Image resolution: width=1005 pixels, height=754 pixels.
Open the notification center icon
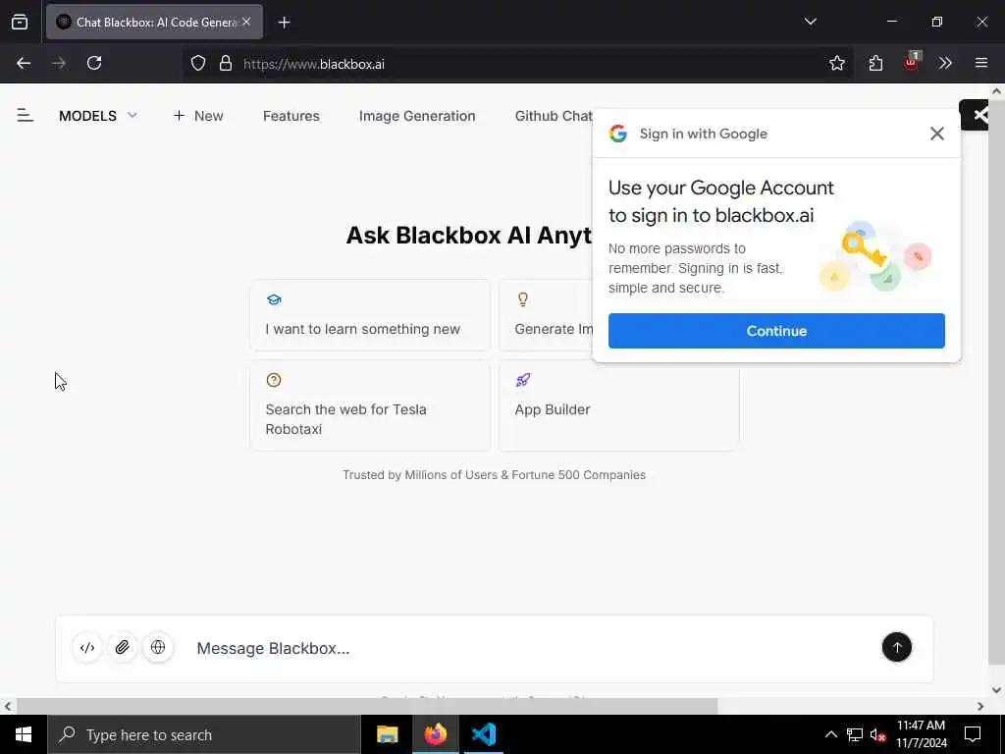tap(973, 734)
